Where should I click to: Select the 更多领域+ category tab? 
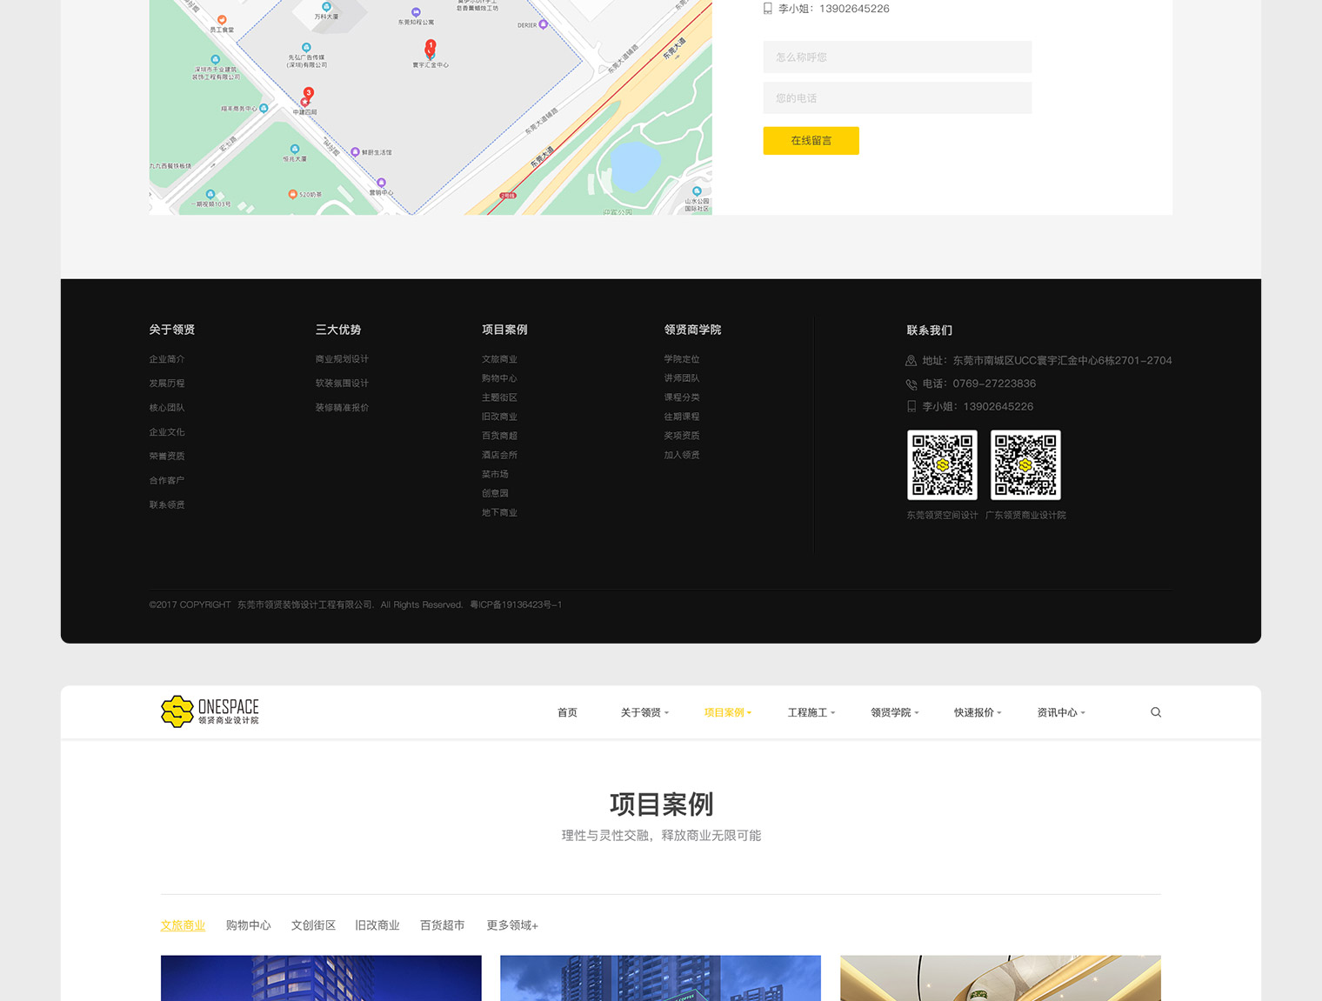[511, 925]
